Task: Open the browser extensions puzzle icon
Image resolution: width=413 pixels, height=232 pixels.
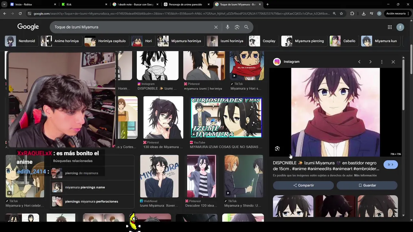Action: click(x=352, y=14)
